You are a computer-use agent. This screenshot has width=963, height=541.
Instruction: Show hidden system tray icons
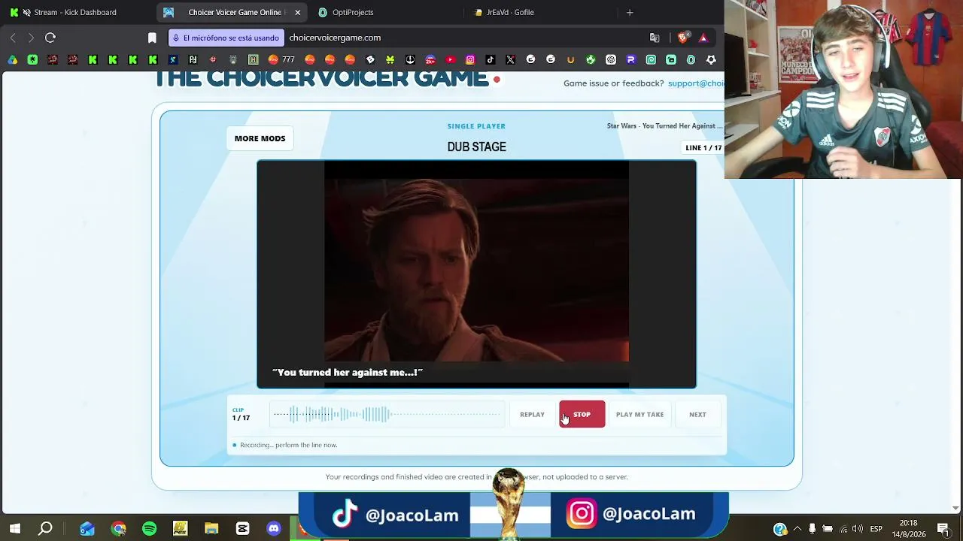coord(797,529)
